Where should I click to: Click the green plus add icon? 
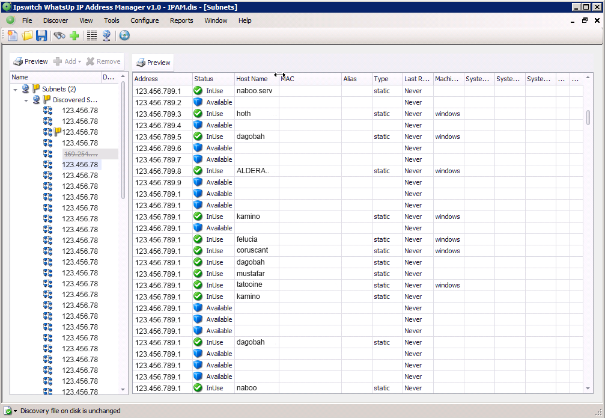74,35
